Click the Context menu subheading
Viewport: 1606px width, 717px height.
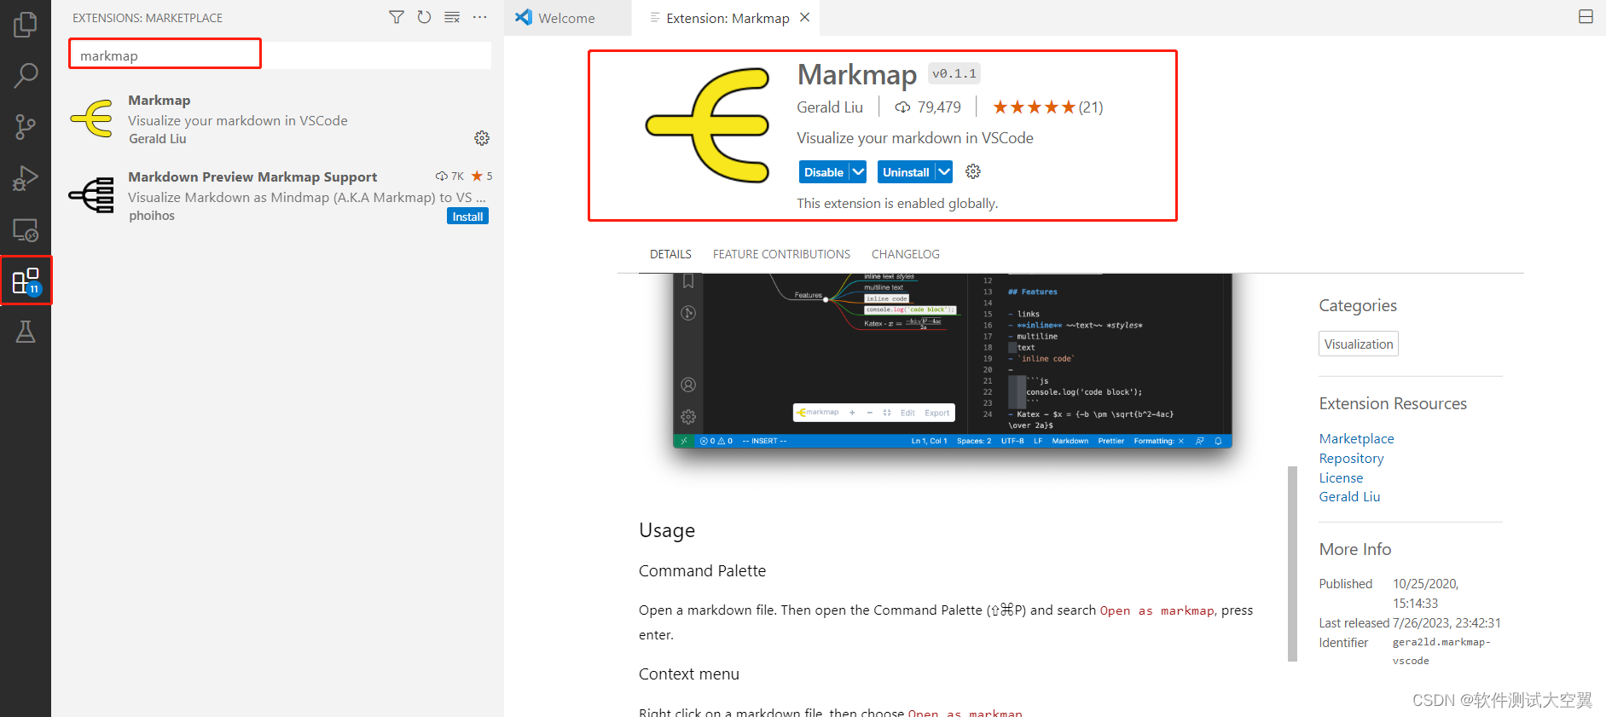pyautogui.click(x=689, y=674)
